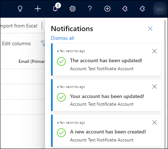Open 'A new account has been created!' notification

(x=106, y=131)
